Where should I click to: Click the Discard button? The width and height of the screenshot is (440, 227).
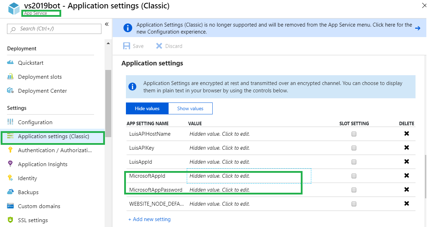click(x=169, y=46)
